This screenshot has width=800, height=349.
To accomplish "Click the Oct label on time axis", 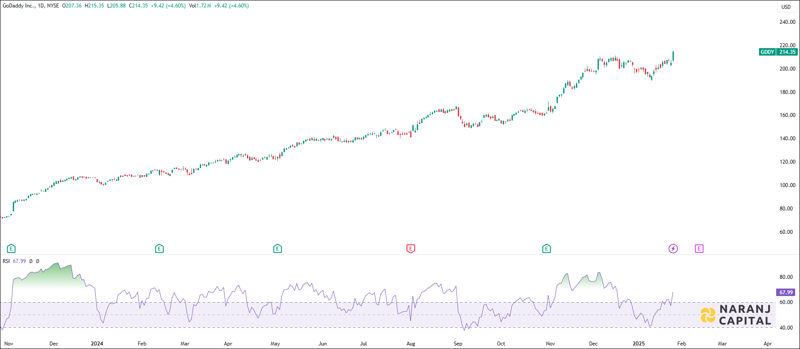I will coord(501,344).
